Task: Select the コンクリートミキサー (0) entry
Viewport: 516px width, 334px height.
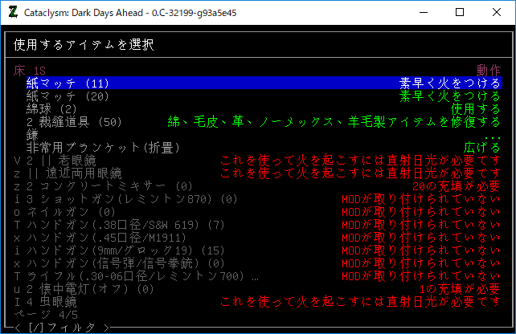Action: point(87,186)
